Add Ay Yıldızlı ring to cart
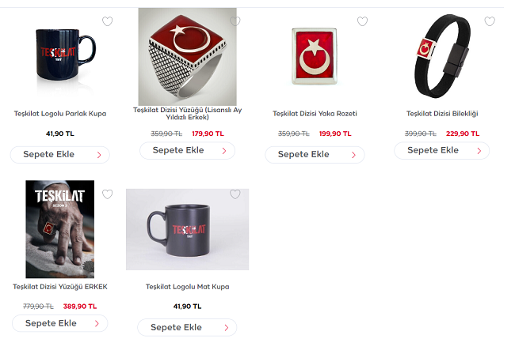Image resolution: width=515 pixels, height=354 pixels. [x=187, y=151]
